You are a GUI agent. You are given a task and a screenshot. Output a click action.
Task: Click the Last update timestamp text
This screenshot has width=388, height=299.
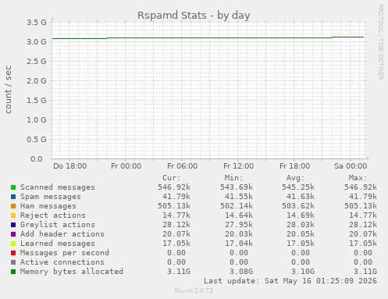290,281
